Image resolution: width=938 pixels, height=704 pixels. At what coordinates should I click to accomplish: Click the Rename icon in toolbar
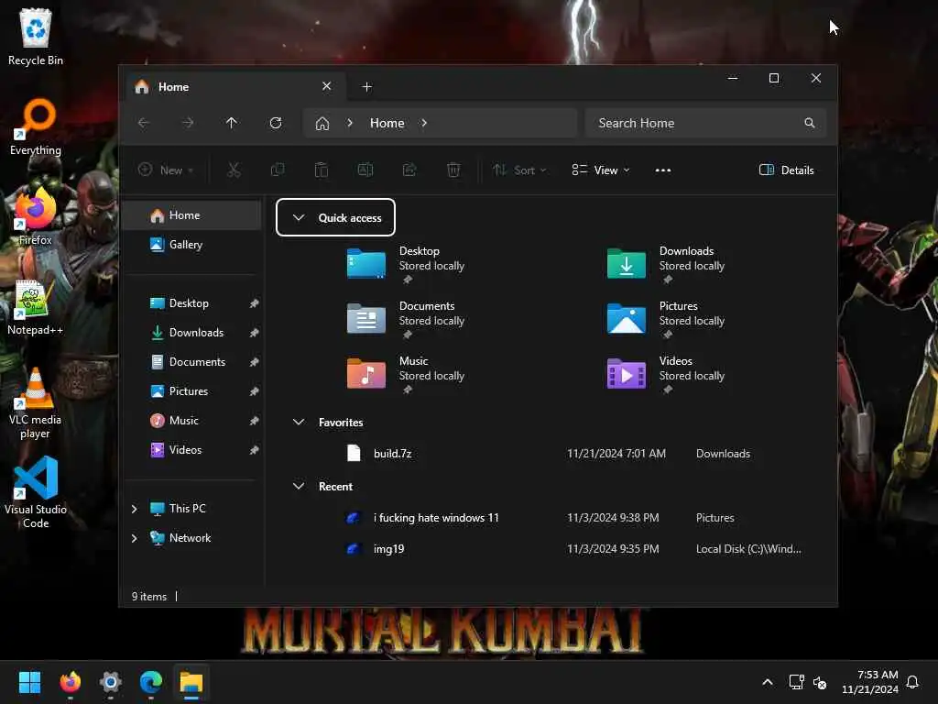pyautogui.click(x=365, y=170)
